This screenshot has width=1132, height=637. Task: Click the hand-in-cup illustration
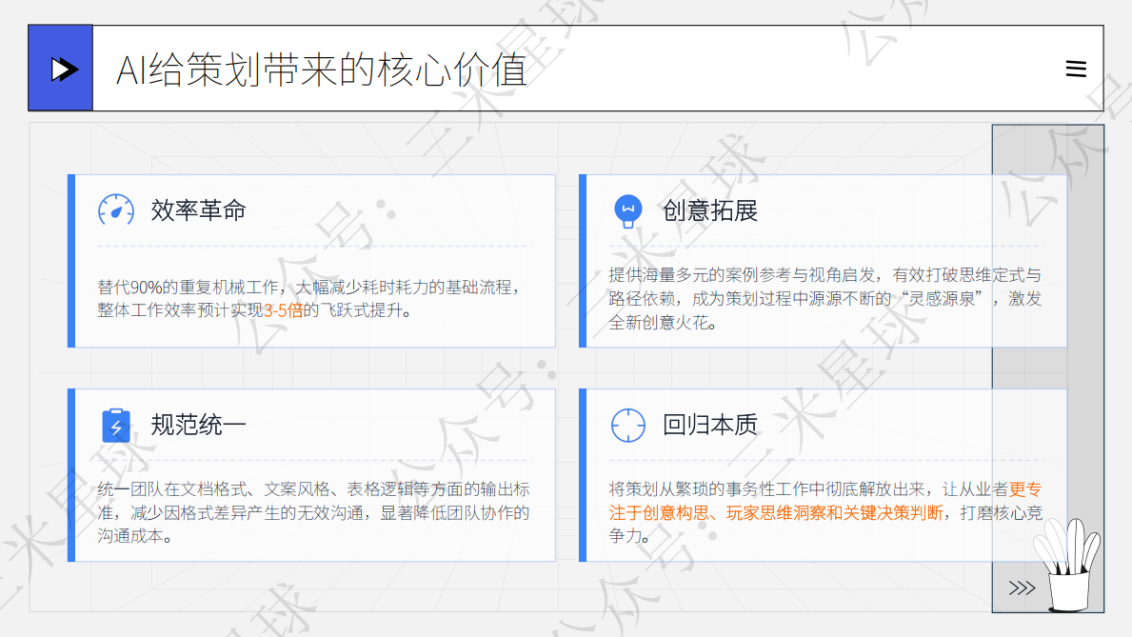(1067, 565)
